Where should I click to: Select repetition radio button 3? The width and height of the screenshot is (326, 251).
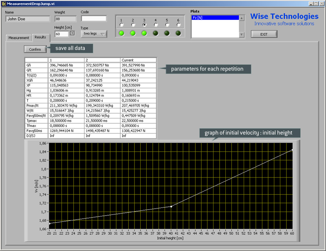[144, 25]
